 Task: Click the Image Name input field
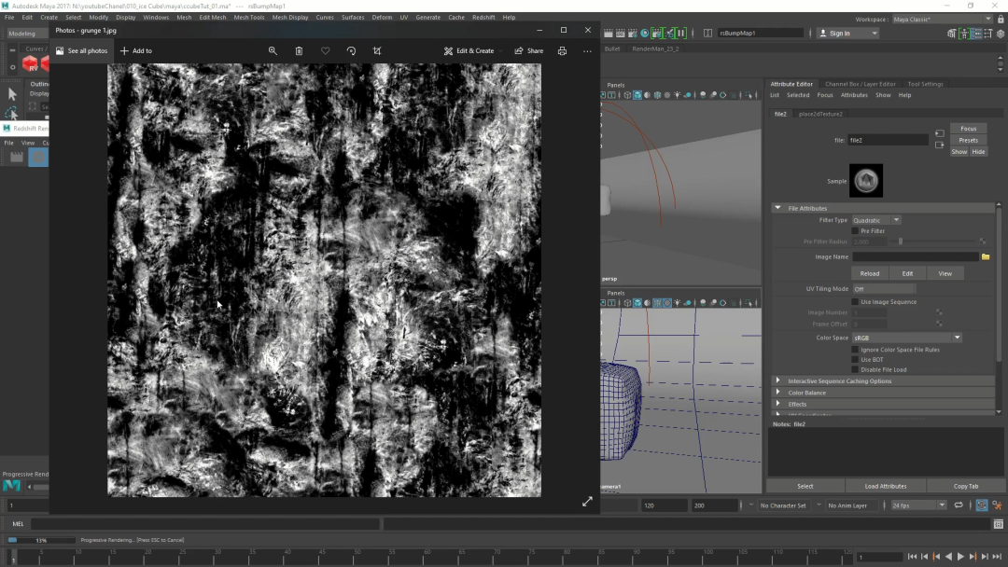(x=915, y=256)
